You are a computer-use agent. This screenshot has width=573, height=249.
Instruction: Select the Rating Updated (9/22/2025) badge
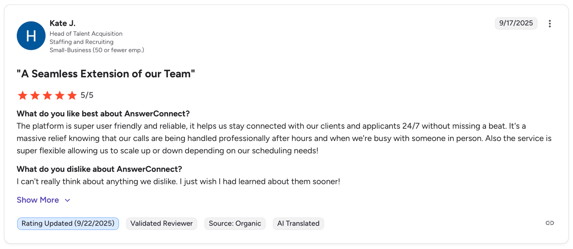68,224
